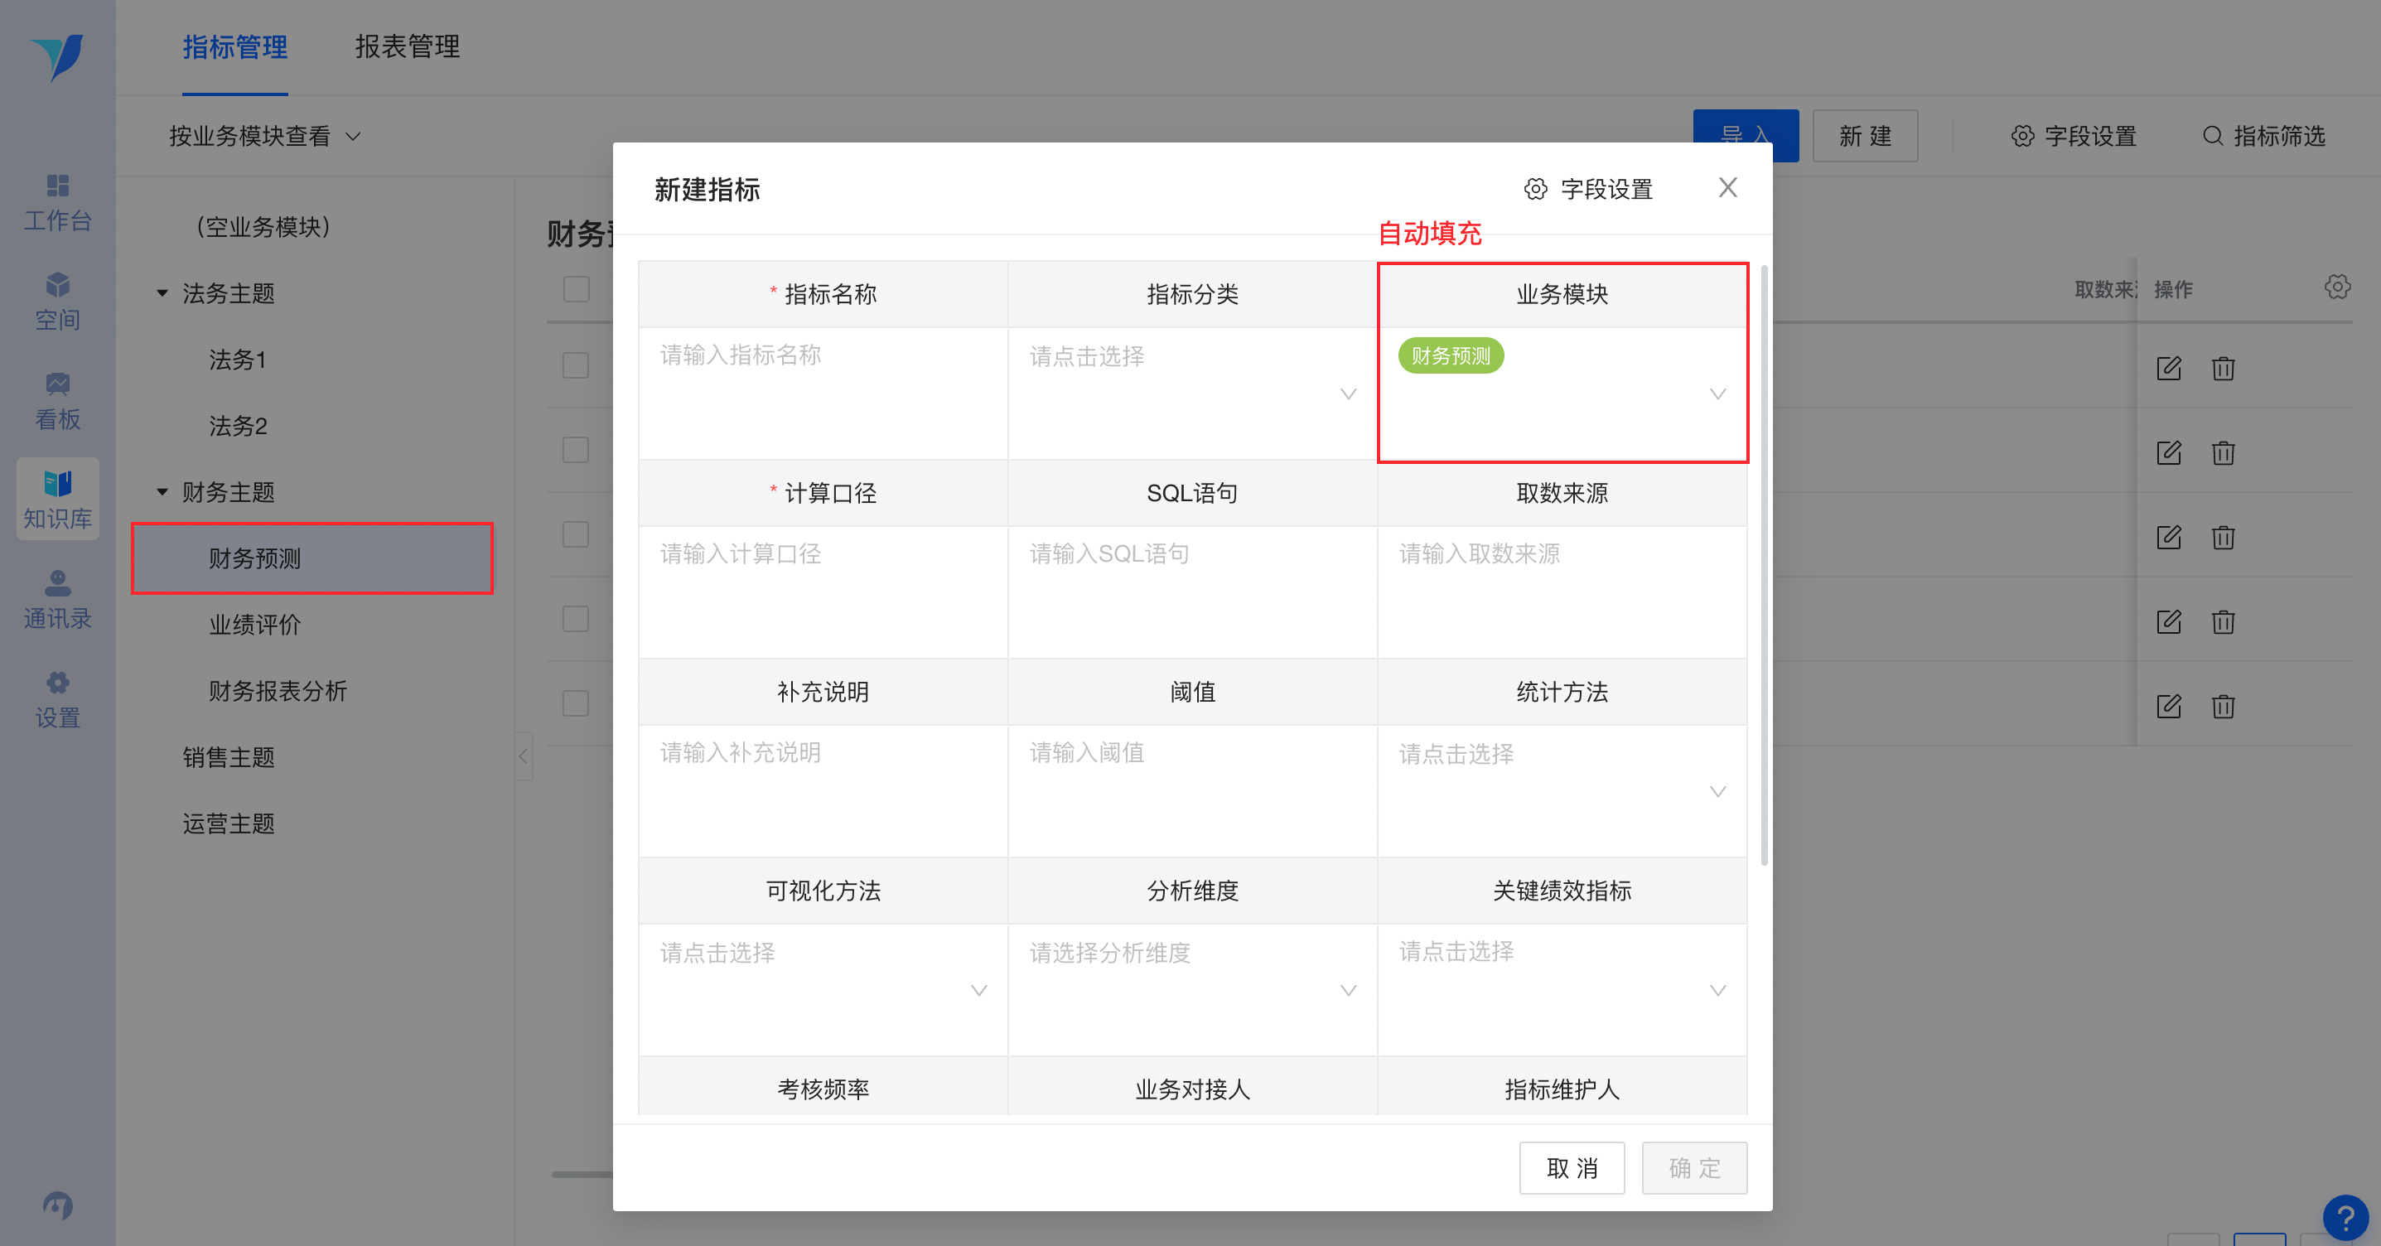2381x1246 pixels.
Task: Collapse the 法务主题 tree node
Action: pos(162,293)
